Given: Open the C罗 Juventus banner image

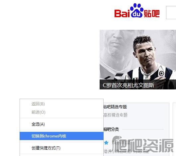Looking at the screenshot, I should 138,60.
